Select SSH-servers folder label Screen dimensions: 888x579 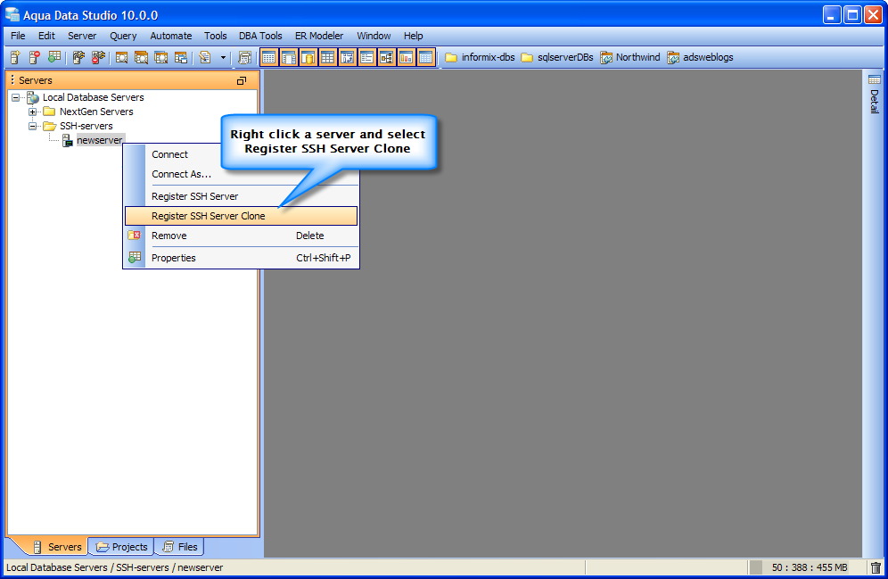pos(86,126)
